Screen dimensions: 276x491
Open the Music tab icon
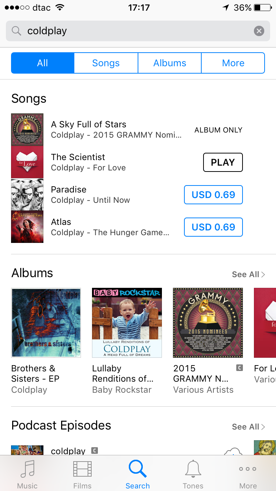coord(28,469)
